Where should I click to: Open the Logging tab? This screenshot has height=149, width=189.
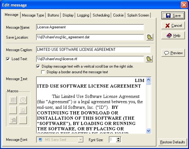[x=83, y=15]
